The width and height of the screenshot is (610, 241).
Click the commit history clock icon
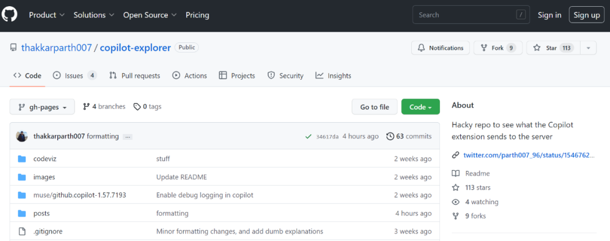(x=390, y=136)
